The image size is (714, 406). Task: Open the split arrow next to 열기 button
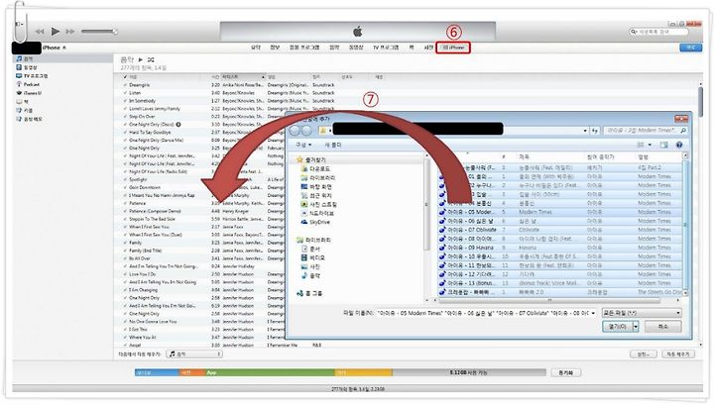(x=636, y=327)
